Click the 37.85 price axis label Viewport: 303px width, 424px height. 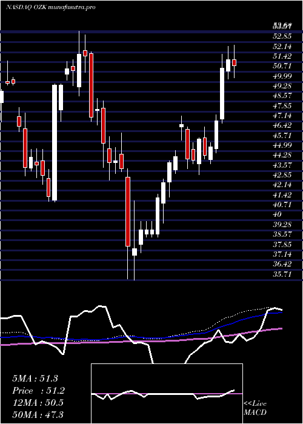point(282,245)
